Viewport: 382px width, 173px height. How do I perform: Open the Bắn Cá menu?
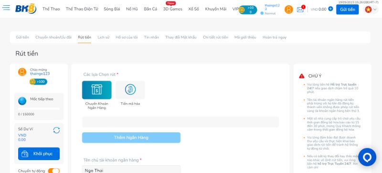(x=150, y=9)
